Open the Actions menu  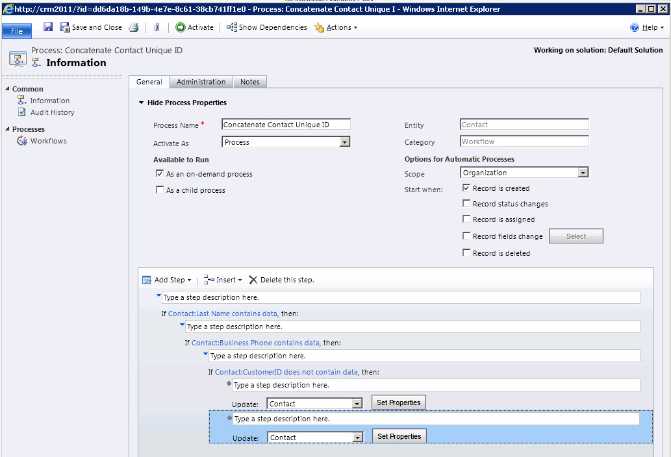point(338,27)
